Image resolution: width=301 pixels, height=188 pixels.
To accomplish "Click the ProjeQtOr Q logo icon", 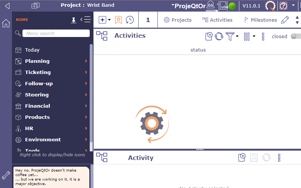I will 270,6.
